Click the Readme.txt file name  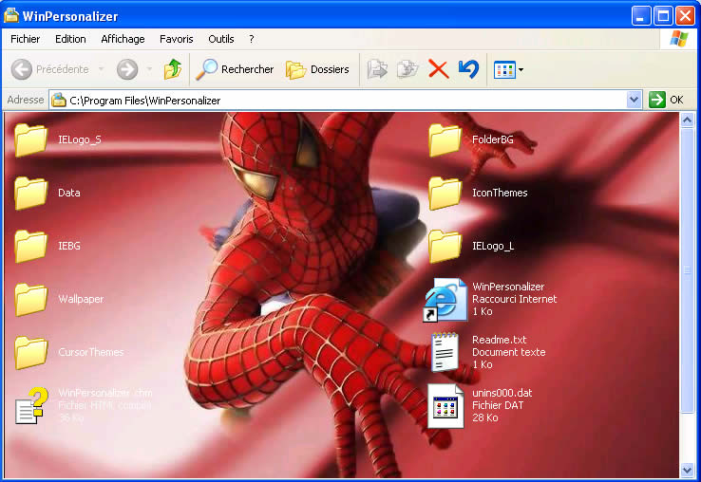point(499,340)
